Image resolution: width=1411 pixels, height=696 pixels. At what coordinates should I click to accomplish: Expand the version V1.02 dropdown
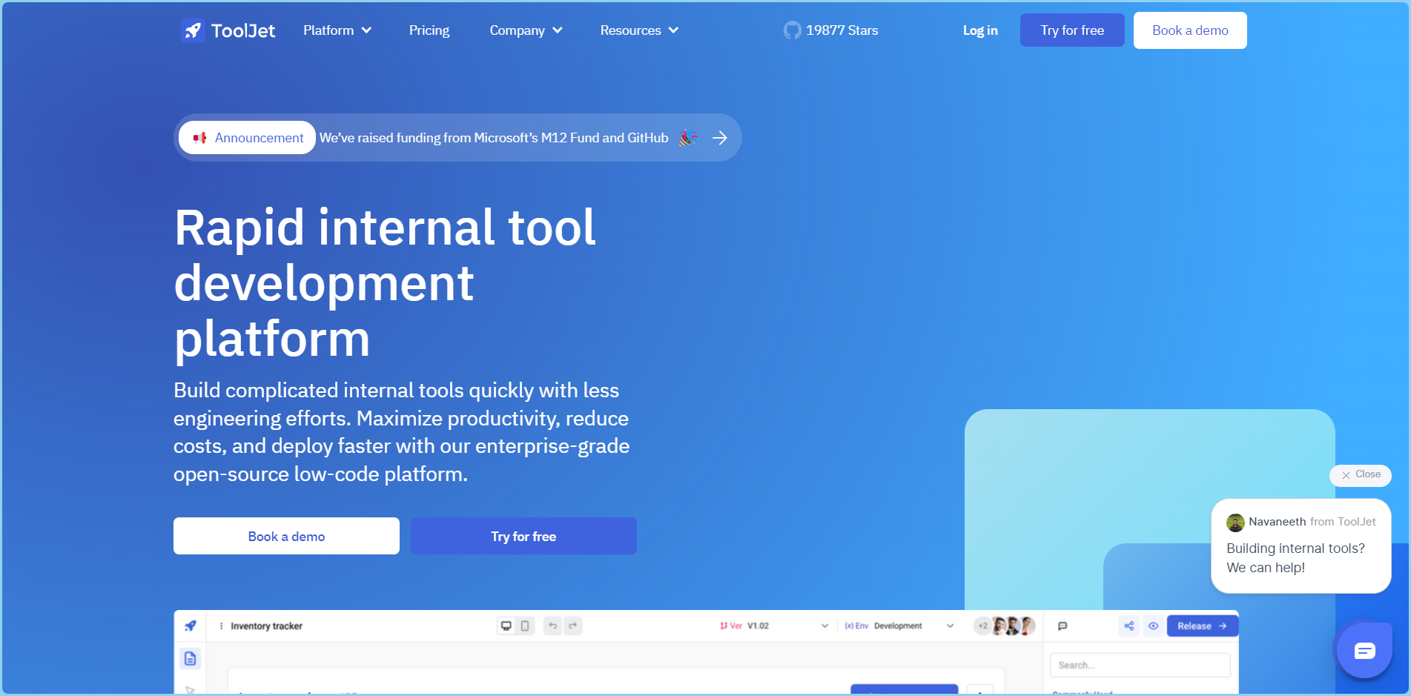(x=824, y=626)
